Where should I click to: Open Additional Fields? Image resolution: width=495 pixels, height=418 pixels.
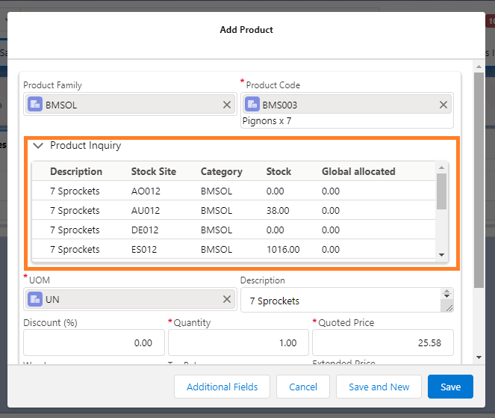tap(222, 387)
